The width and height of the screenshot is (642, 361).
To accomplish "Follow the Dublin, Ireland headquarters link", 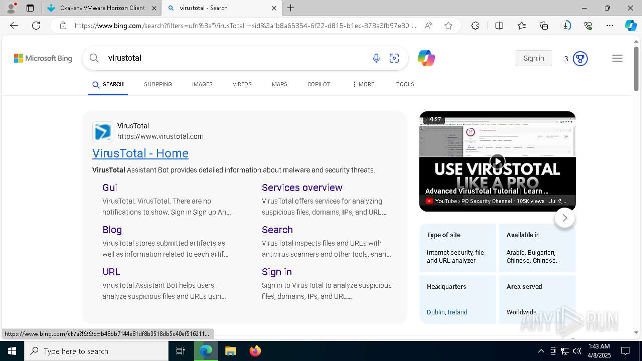I will tap(447, 312).
